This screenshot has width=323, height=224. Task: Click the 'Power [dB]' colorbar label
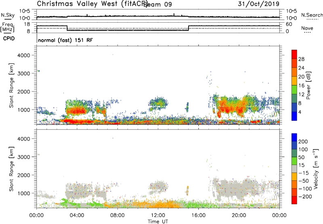click(x=308, y=85)
